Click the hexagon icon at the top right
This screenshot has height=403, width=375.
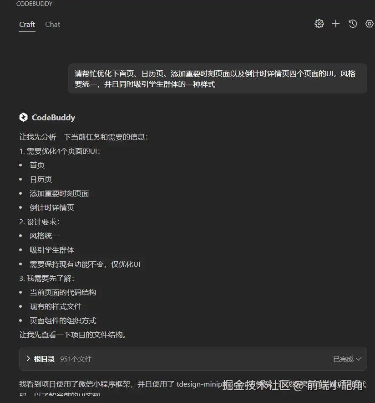point(370,24)
